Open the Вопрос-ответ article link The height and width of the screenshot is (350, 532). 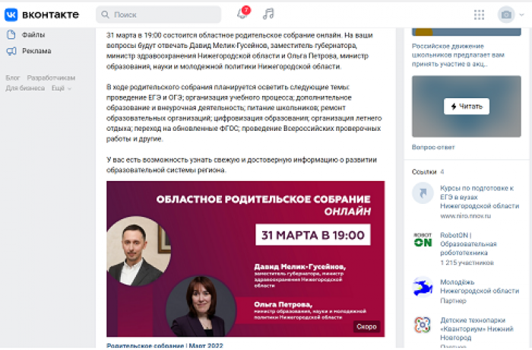433,147
